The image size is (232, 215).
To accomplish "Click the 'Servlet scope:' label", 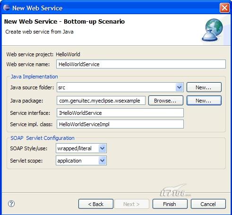I will click(26, 161).
